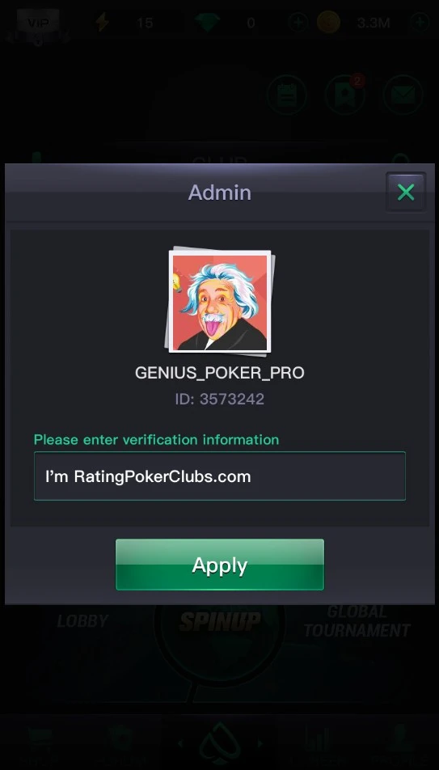The height and width of the screenshot is (770, 439).
Task: Focus the verification information text field
Action: pos(220,476)
